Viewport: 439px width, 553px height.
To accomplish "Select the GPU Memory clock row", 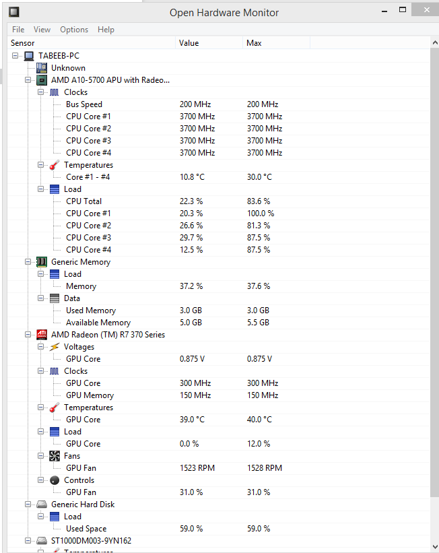I will 219,395.
